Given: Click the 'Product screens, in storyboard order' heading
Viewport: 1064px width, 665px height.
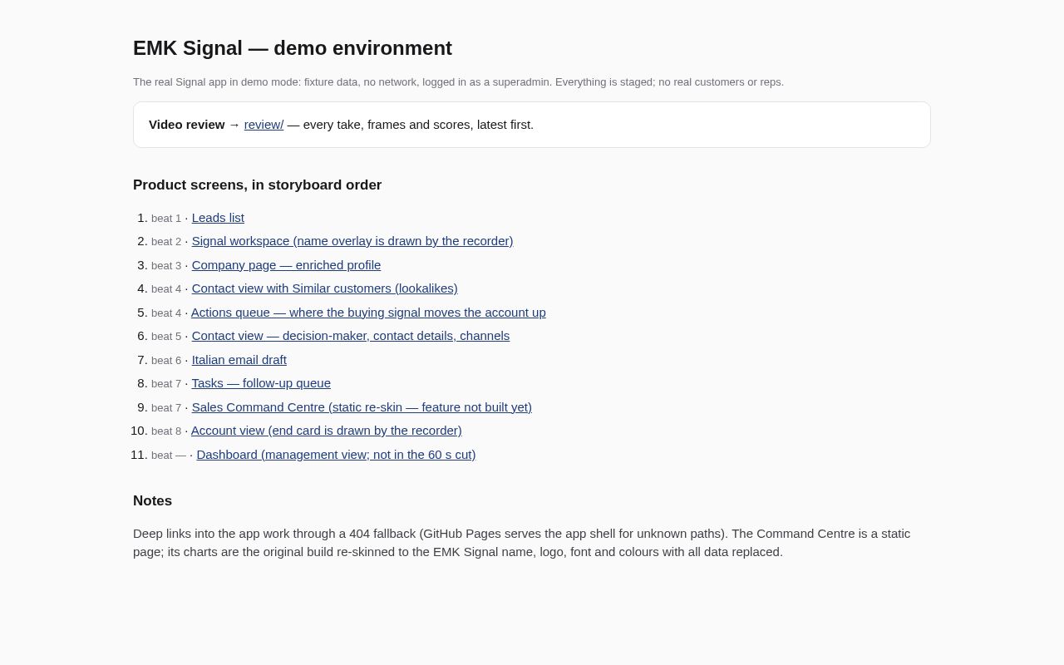Looking at the screenshot, I should coord(258,185).
